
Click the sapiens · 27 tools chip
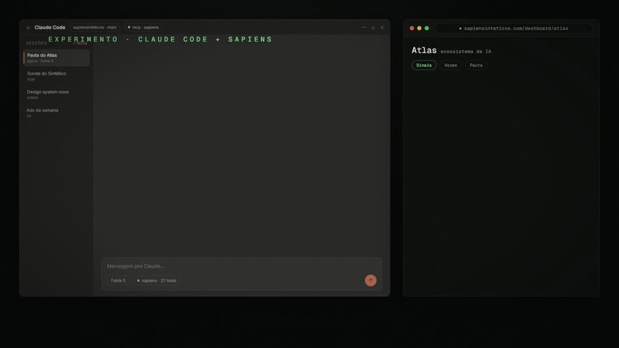coord(156,280)
